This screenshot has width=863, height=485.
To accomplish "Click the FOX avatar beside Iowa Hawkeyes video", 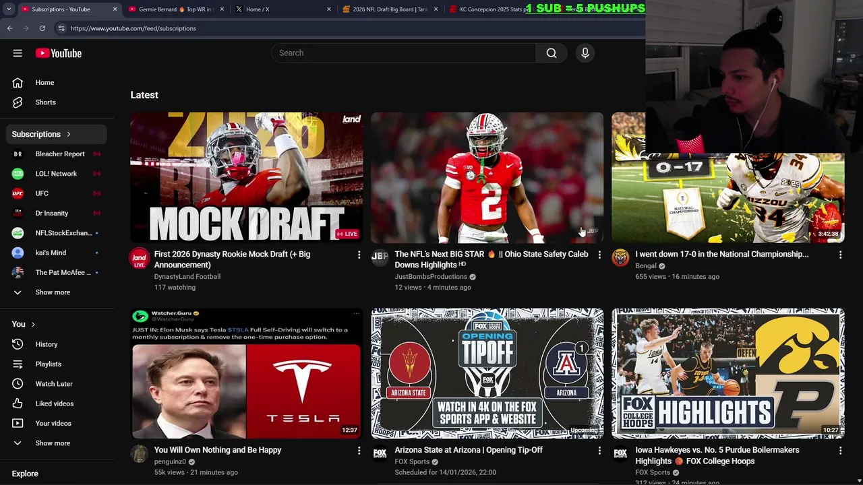I will (x=620, y=453).
